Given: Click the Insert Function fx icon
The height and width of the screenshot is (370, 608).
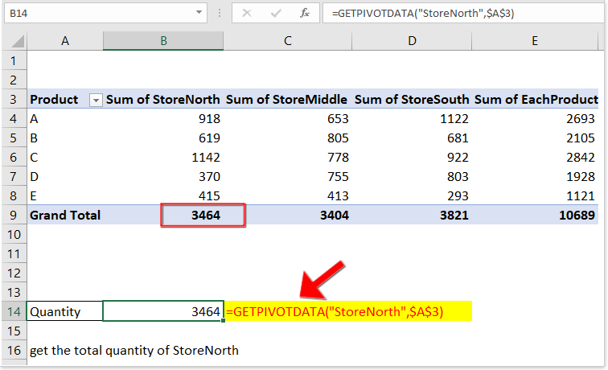Looking at the screenshot, I should click(304, 14).
